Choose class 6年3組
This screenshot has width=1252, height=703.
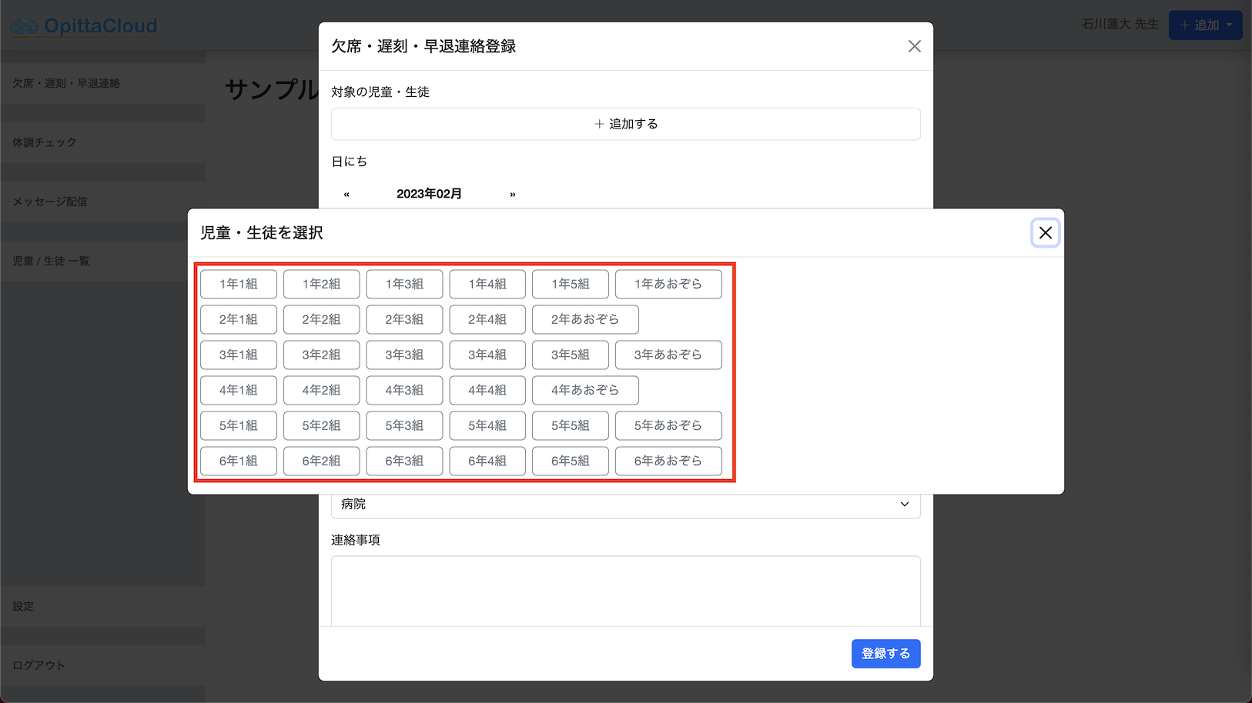point(404,461)
